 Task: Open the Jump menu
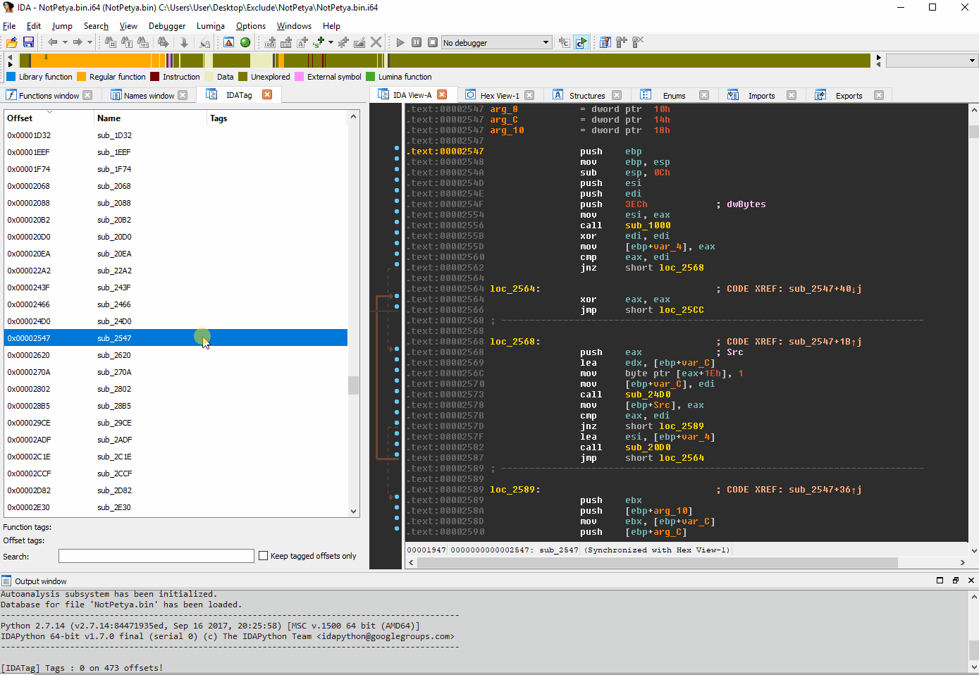click(x=62, y=26)
